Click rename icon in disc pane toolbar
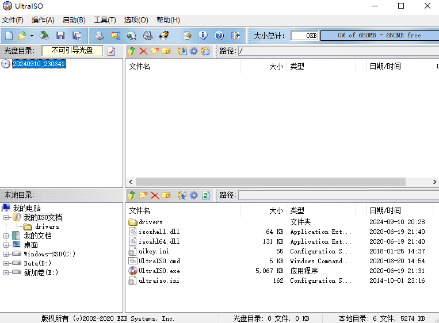Viewport: 439px width, 323px height. [166, 51]
